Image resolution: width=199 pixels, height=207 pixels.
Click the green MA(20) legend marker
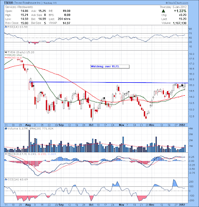pyautogui.click(x=6, y=55)
